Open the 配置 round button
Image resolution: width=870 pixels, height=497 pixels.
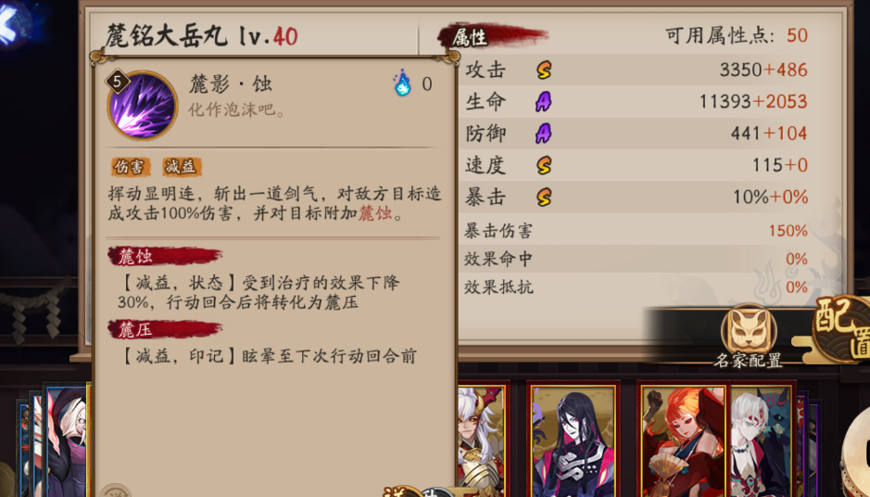click(x=842, y=329)
